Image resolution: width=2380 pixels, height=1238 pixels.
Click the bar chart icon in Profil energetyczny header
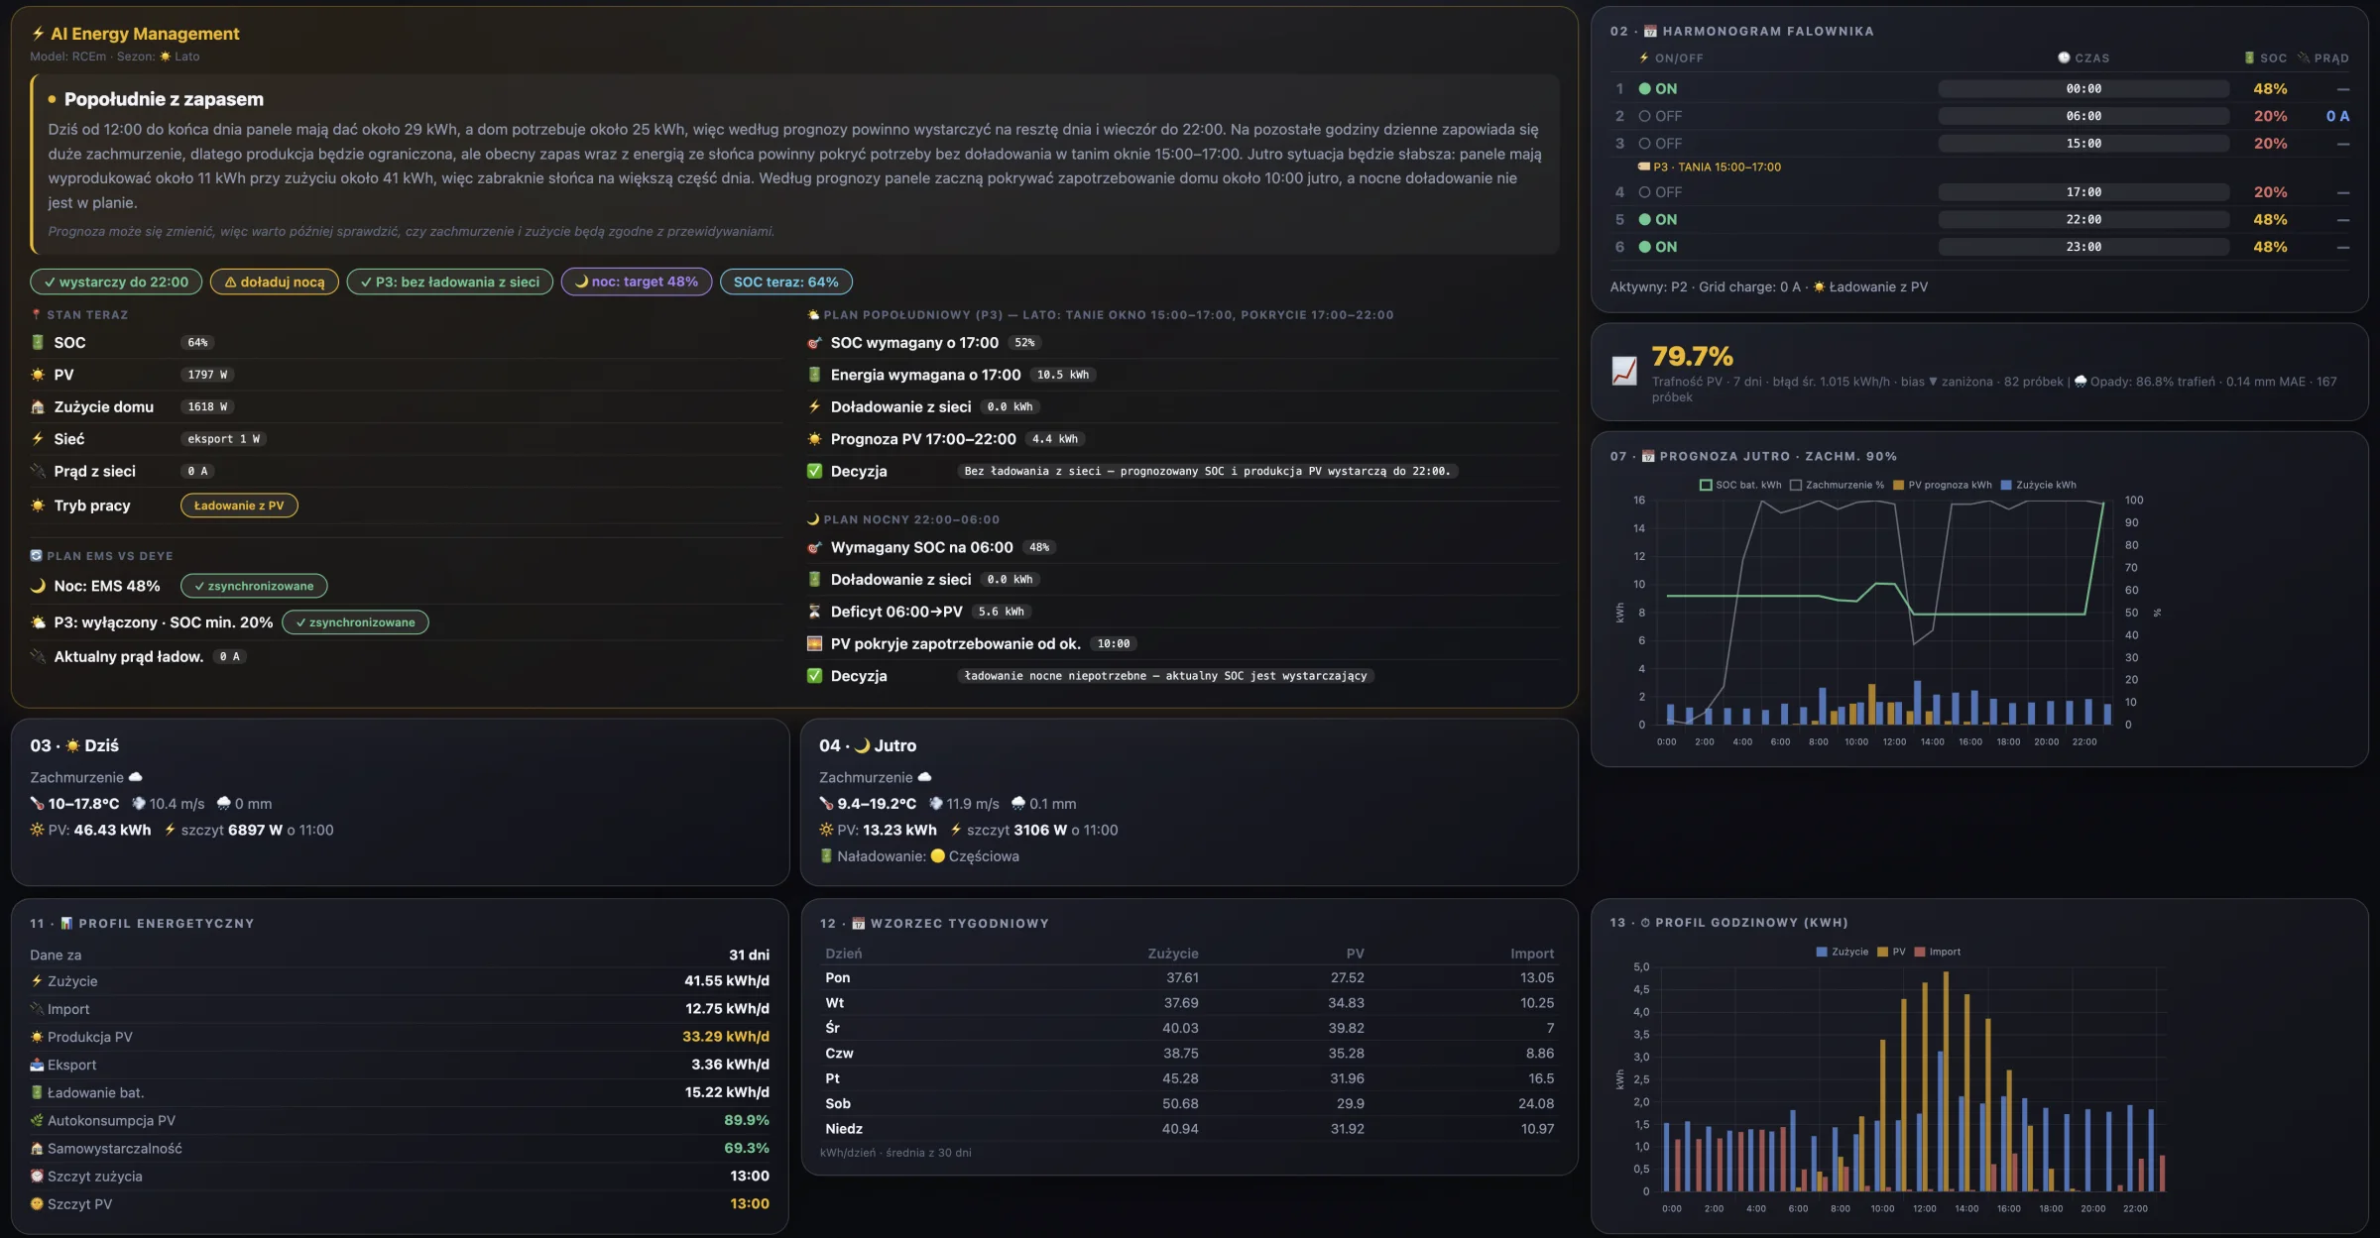(66, 923)
